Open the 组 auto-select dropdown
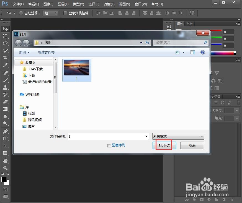 coord(50,13)
